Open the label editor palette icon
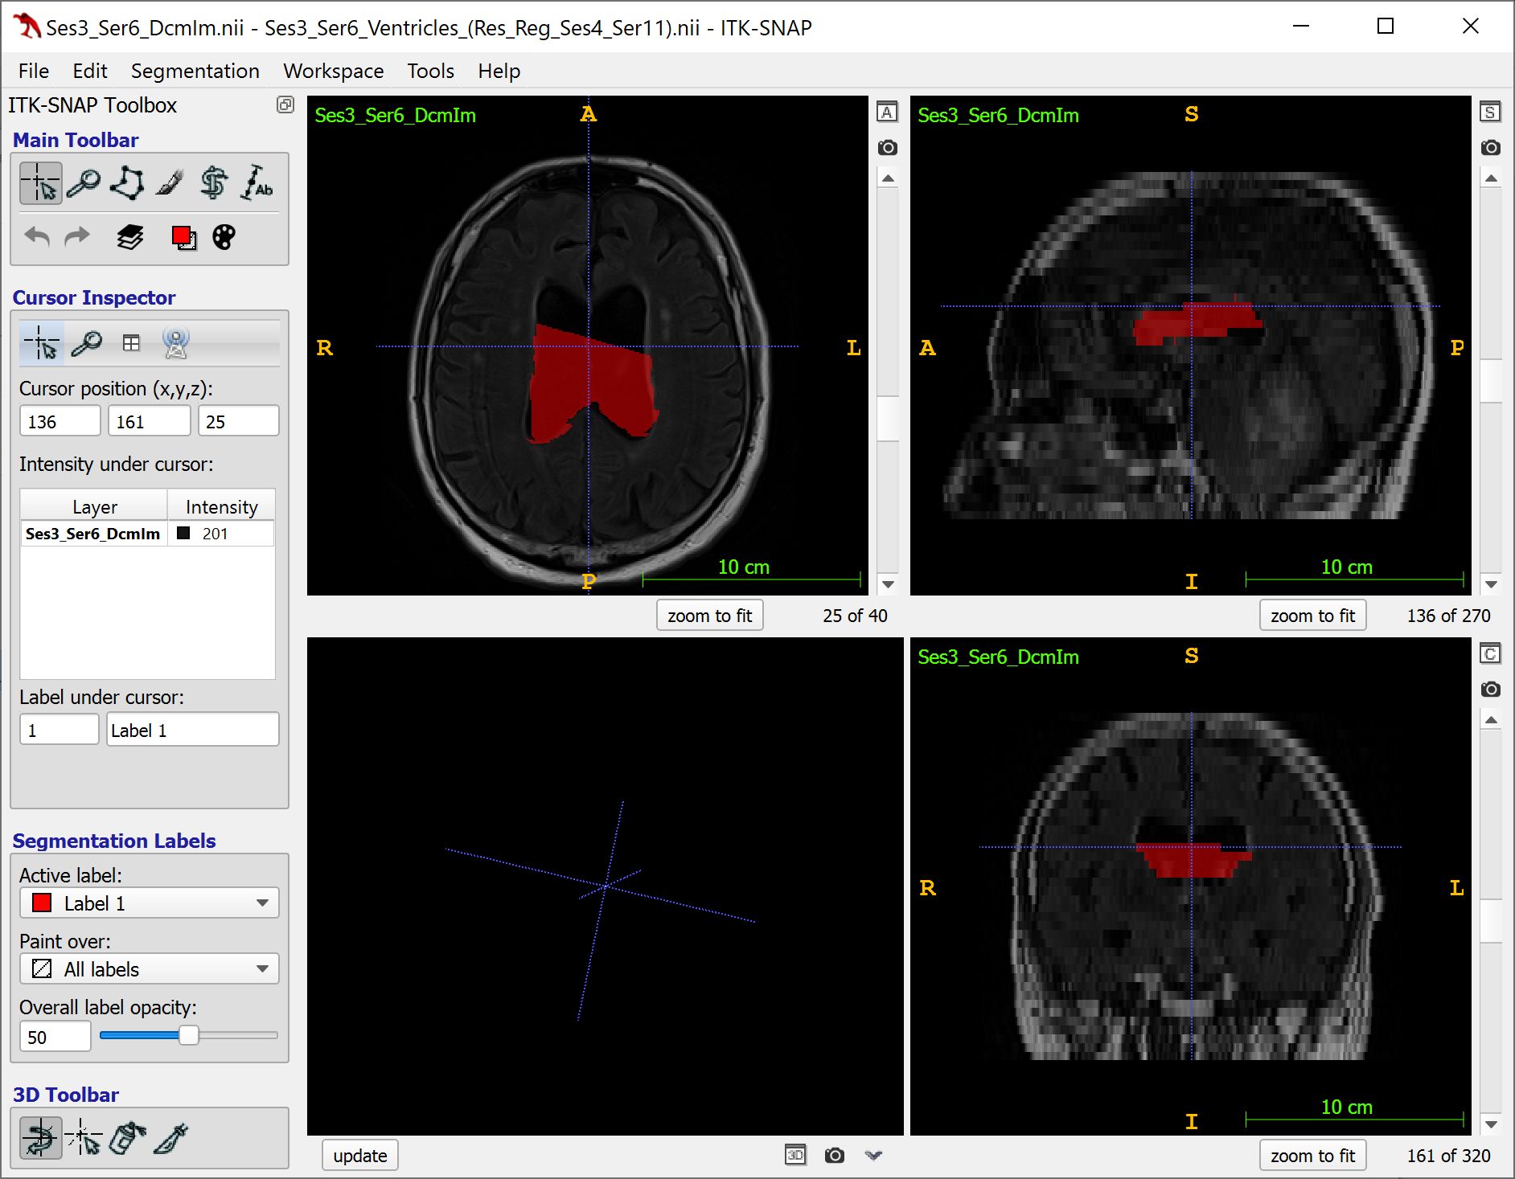Viewport: 1515px width, 1179px height. point(223,237)
